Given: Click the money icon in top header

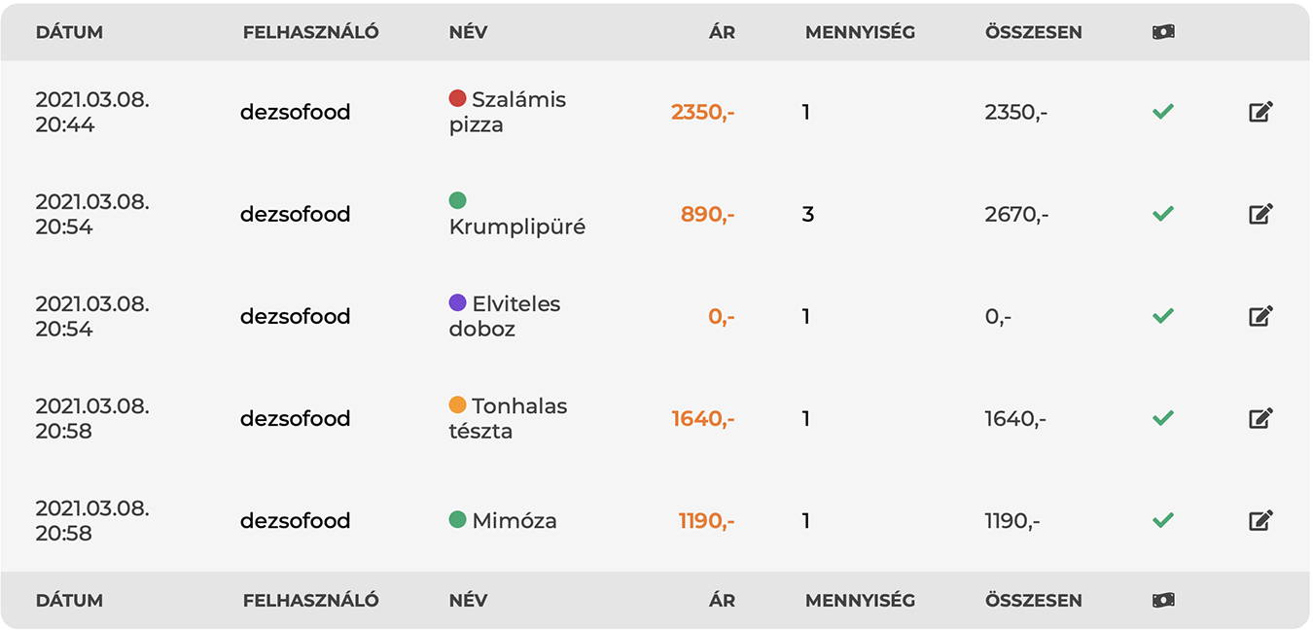Looking at the screenshot, I should point(1162,32).
